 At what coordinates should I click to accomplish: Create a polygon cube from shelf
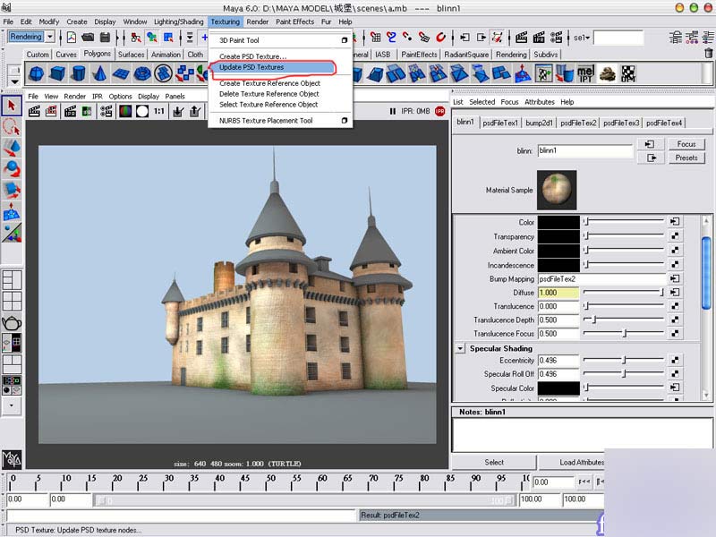pyautogui.click(x=57, y=73)
